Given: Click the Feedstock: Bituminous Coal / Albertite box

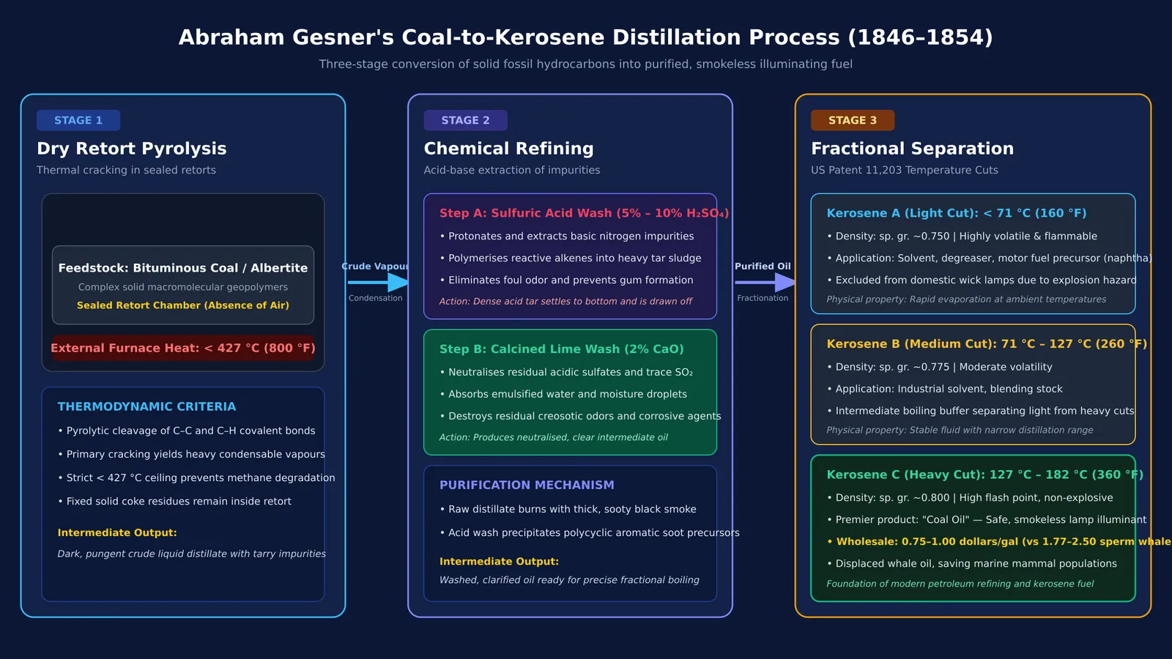Looking at the screenshot, I should pos(183,285).
